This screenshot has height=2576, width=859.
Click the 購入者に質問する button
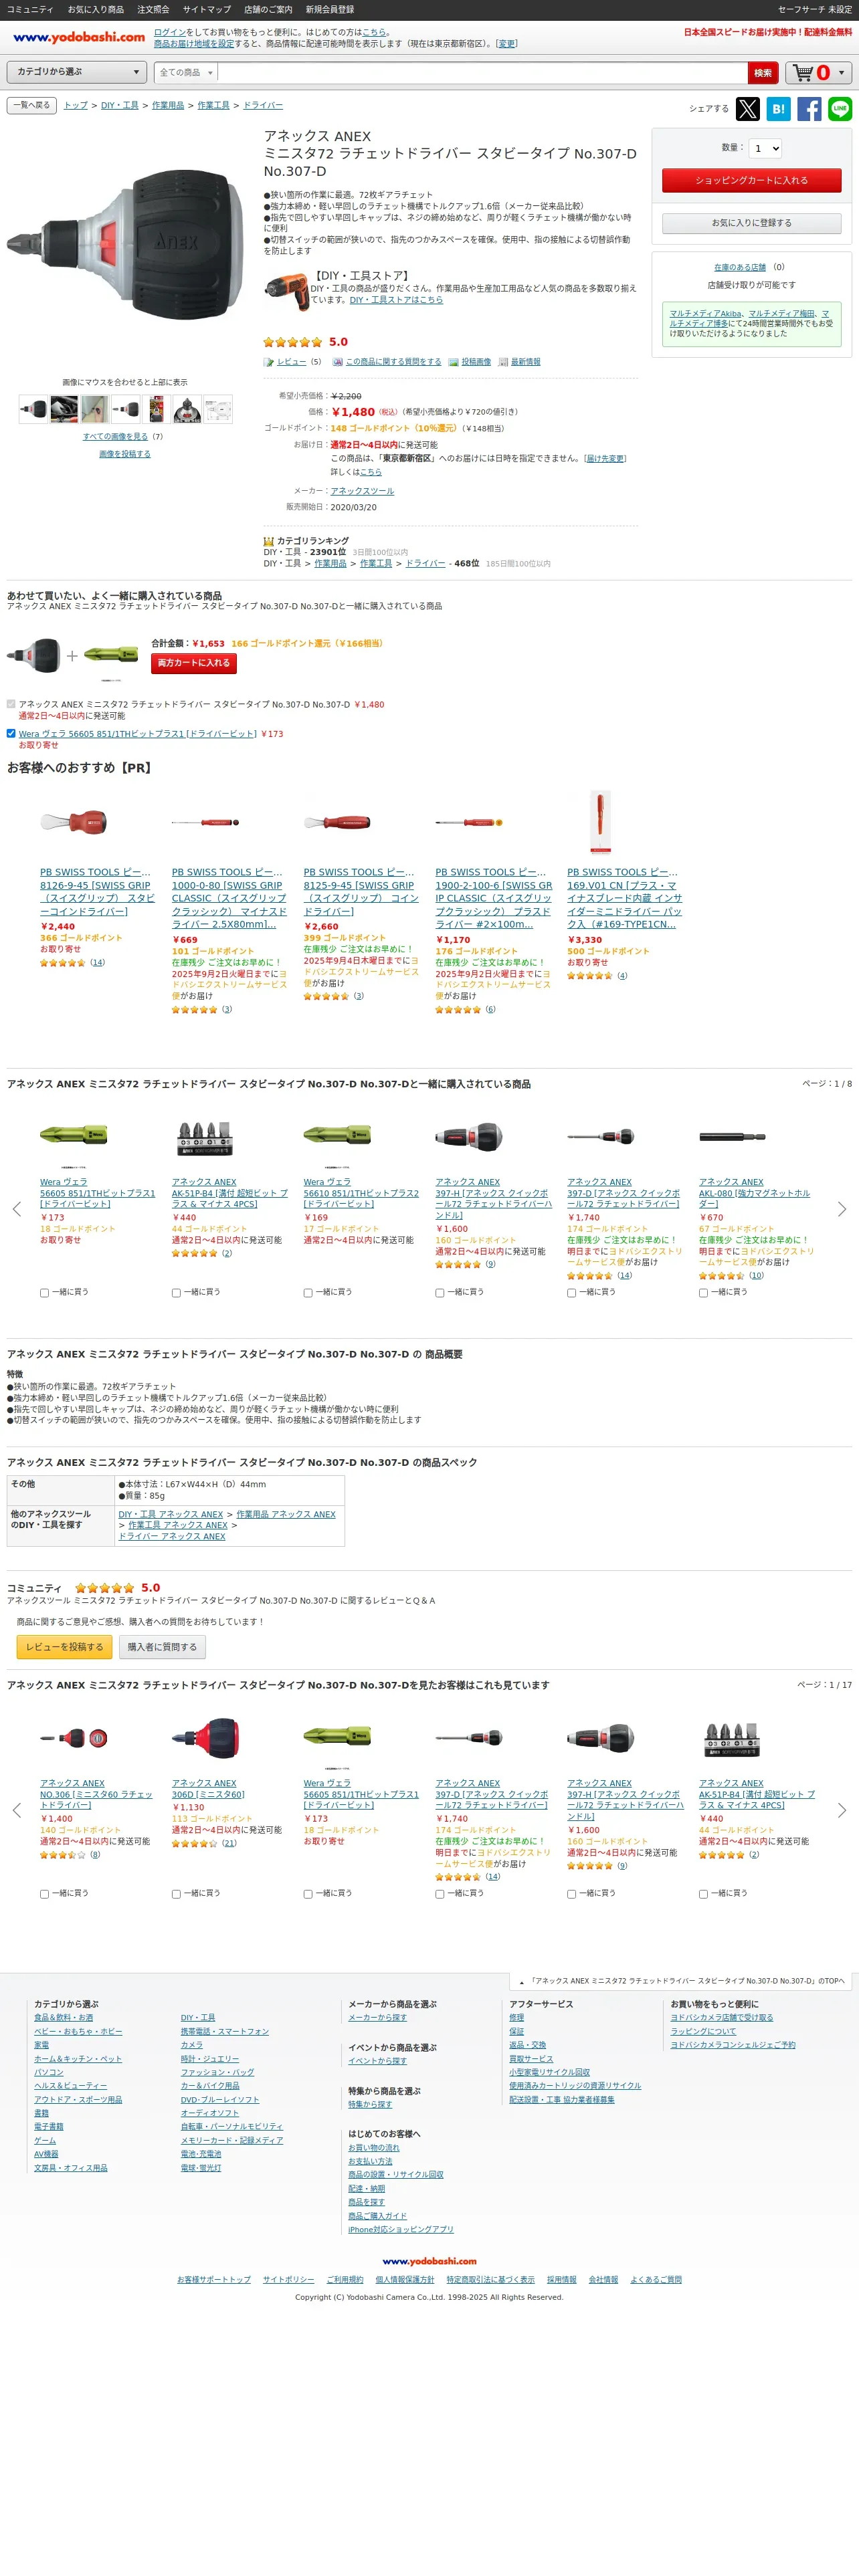(161, 1647)
